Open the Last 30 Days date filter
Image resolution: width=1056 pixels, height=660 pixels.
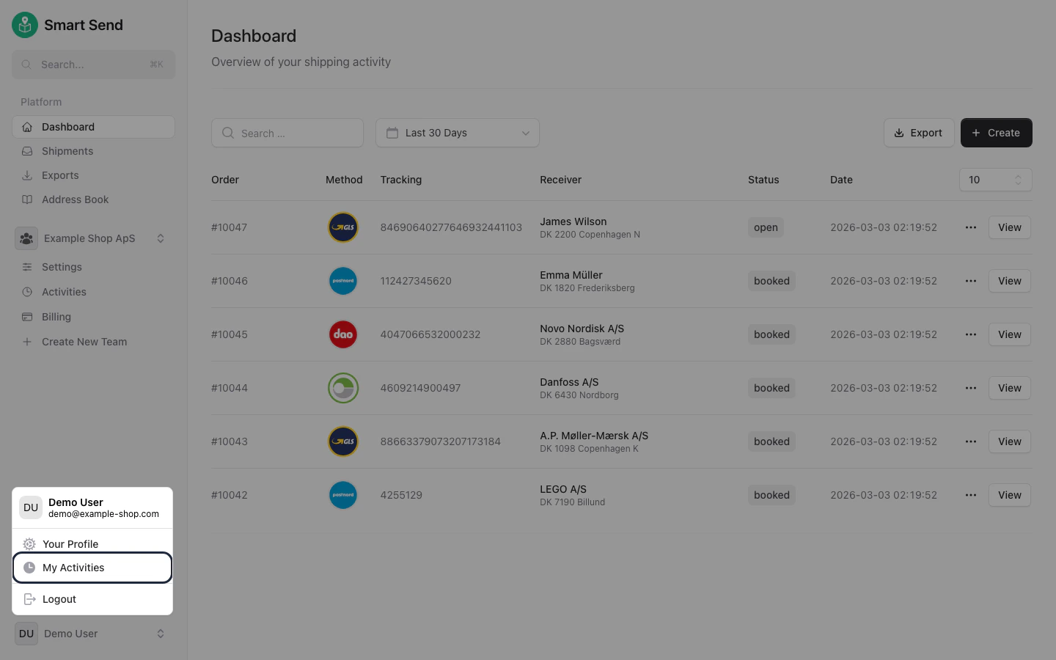457,133
